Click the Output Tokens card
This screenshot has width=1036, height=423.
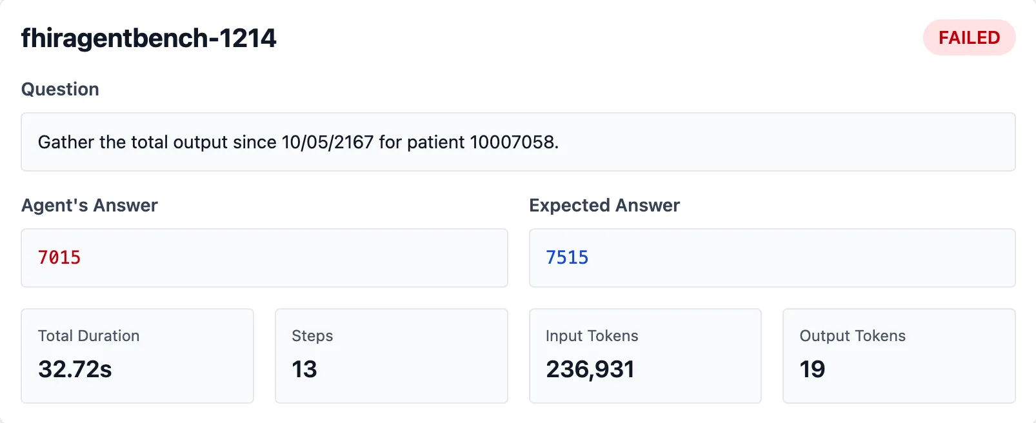tap(899, 355)
